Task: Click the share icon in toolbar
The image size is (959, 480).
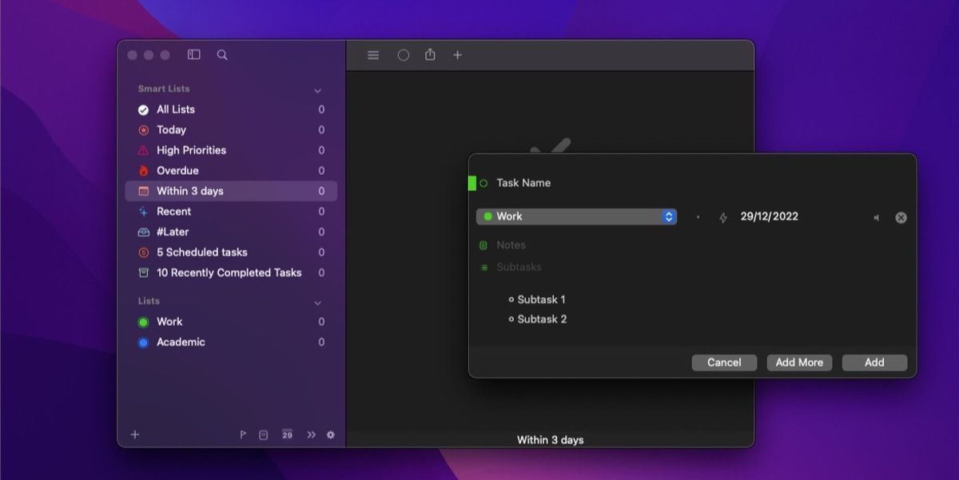Action: click(x=430, y=55)
